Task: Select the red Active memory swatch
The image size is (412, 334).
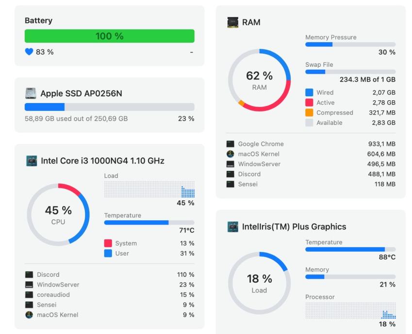Action: tap(309, 103)
